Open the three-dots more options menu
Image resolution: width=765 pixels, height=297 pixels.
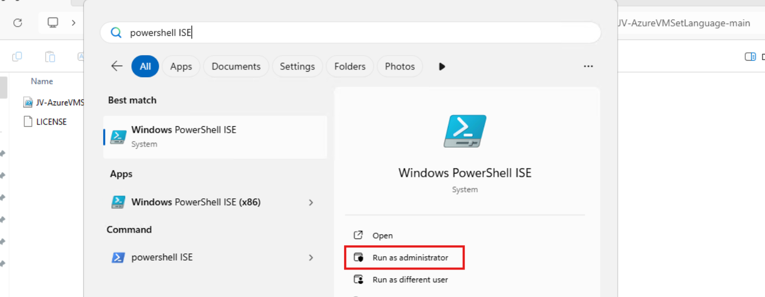[x=588, y=66]
